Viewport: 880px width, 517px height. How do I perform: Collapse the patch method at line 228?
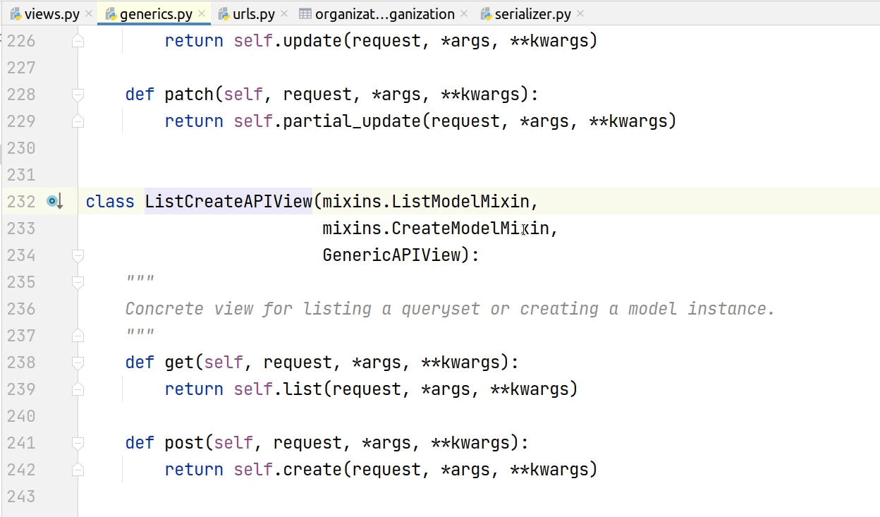pos(78,95)
